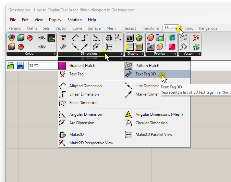231x182 pixels.
Task: Switch to the Mesh tab
Action: click(x=111, y=28)
